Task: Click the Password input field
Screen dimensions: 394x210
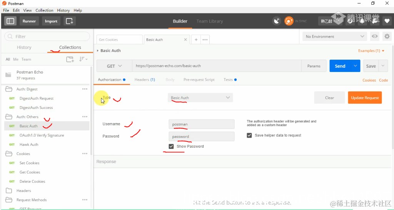Action: coord(202,137)
